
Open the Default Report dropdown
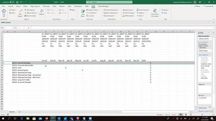click(x=205, y=51)
